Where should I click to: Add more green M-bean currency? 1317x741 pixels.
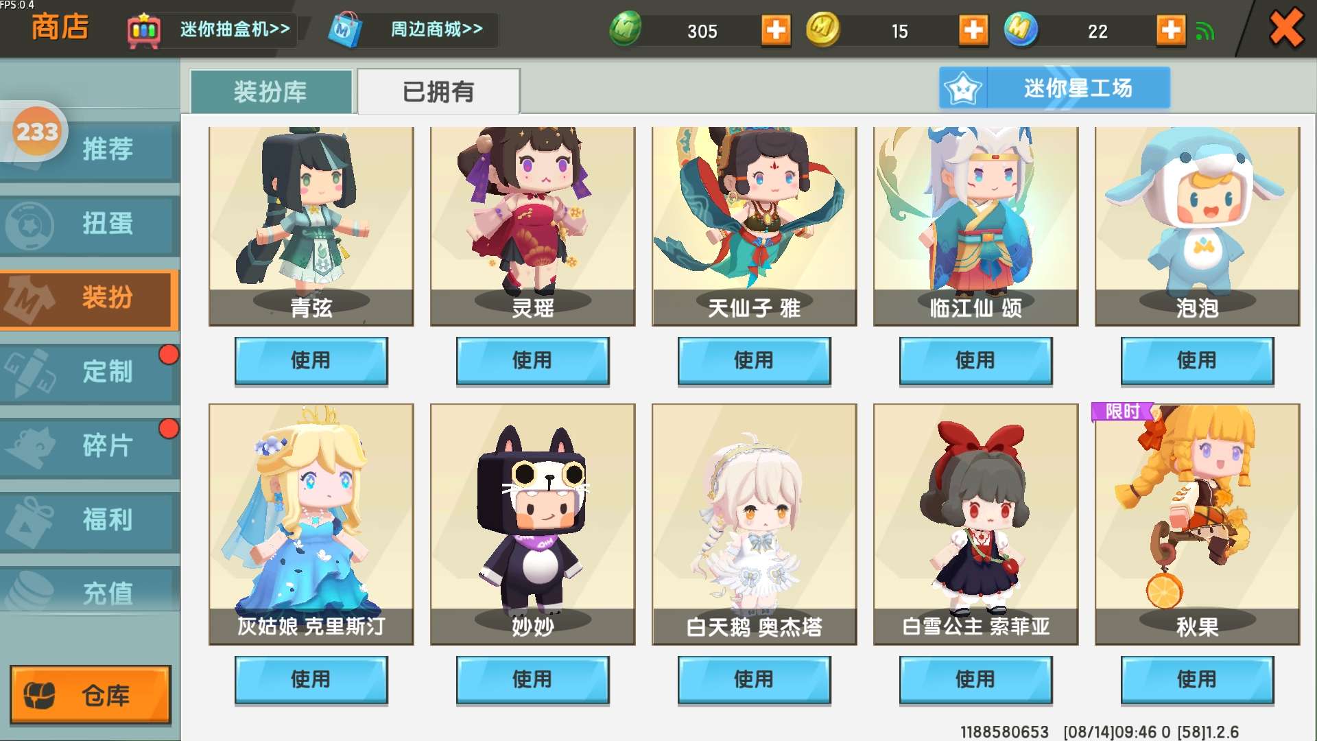click(x=776, y=31)
